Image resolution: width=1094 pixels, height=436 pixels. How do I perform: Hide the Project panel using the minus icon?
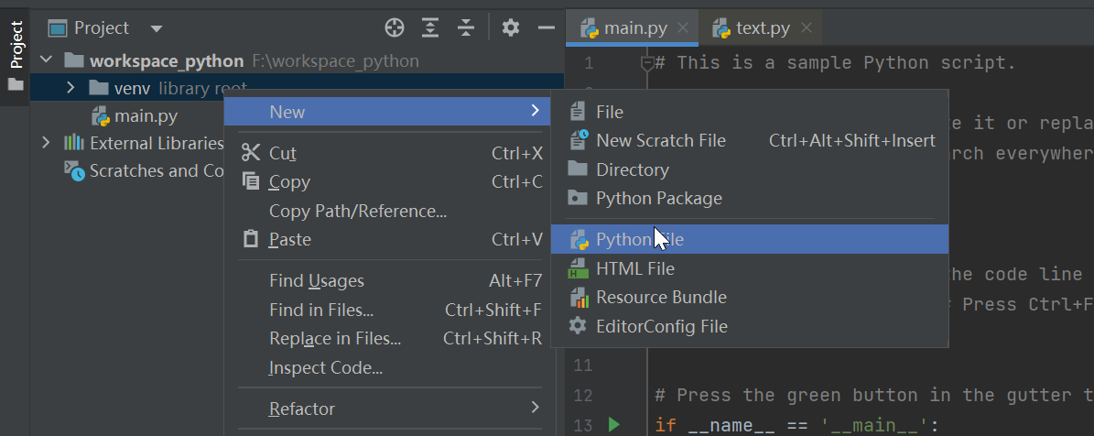(x=546, y=27)
